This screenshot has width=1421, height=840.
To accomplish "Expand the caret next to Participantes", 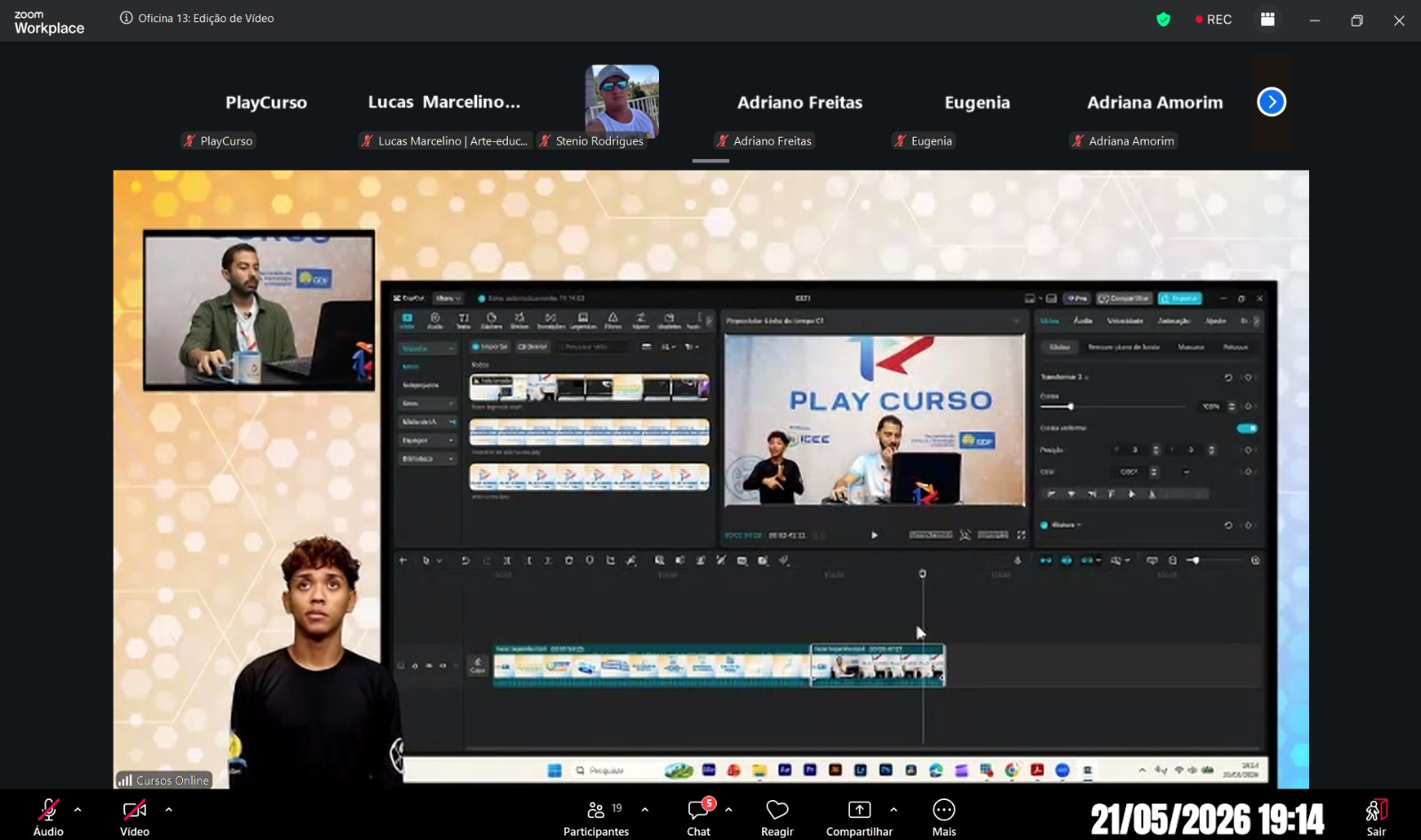I will click(645, 810).
